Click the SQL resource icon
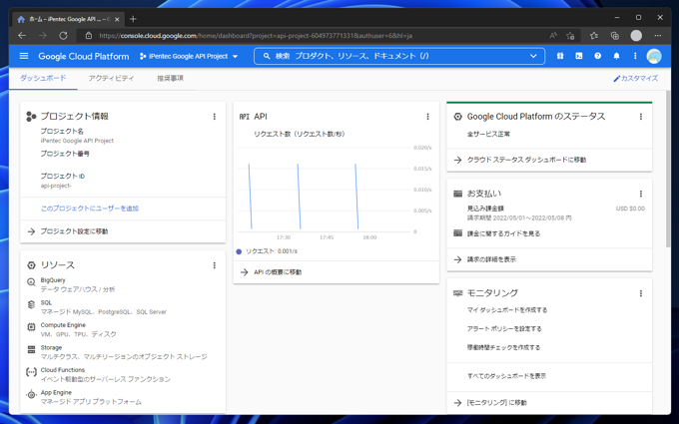 [x=31, y=304]
